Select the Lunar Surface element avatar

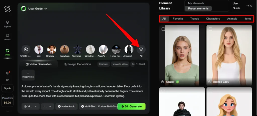116,49
